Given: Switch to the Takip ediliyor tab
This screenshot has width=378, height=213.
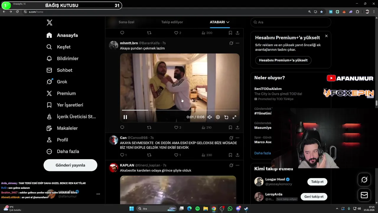Looking at the screenshot, I should (x=172, y=22).
